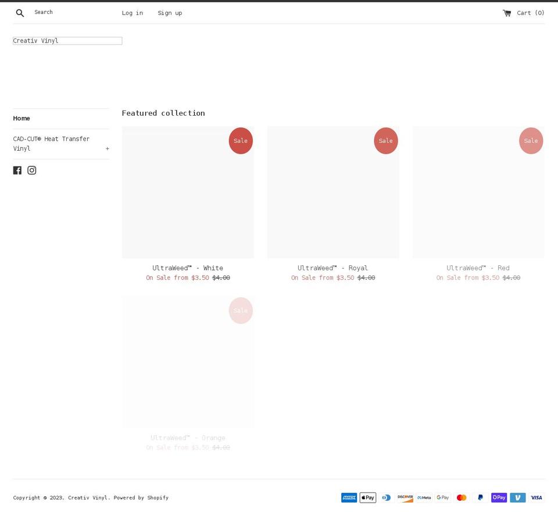
Task: Click the Log in link
Action: point(132,13)
